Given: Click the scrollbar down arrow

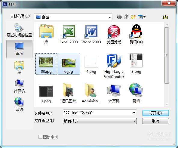Looking at the screenshot, I should [x=167, y=104].
